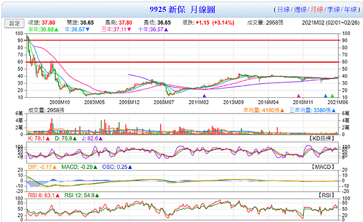Switch to 週線 weekly chart
The height and width of the screenshot is (222, 363).
pos(300,10)
